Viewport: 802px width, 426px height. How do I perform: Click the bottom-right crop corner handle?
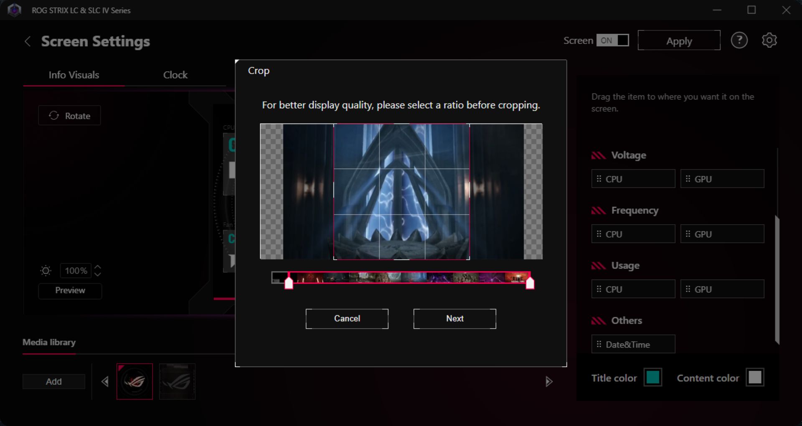[x=469, y=259]
